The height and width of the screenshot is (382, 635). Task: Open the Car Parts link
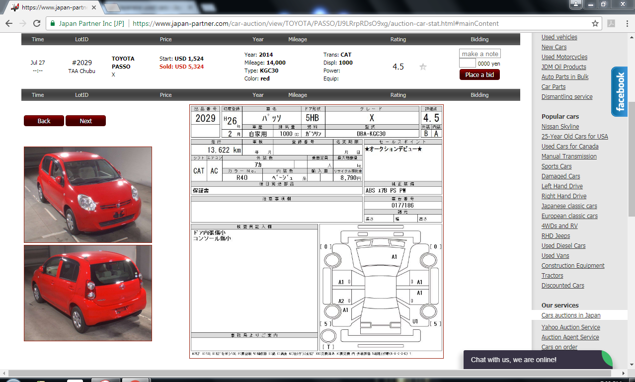[x=554, y=87]
